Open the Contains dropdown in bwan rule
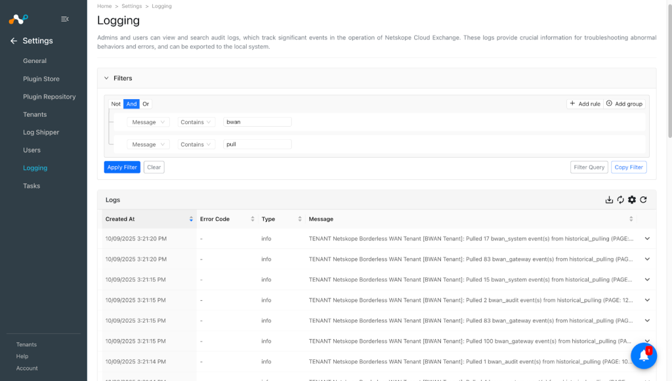Screen dimensions: 672x381 [196, 122]
